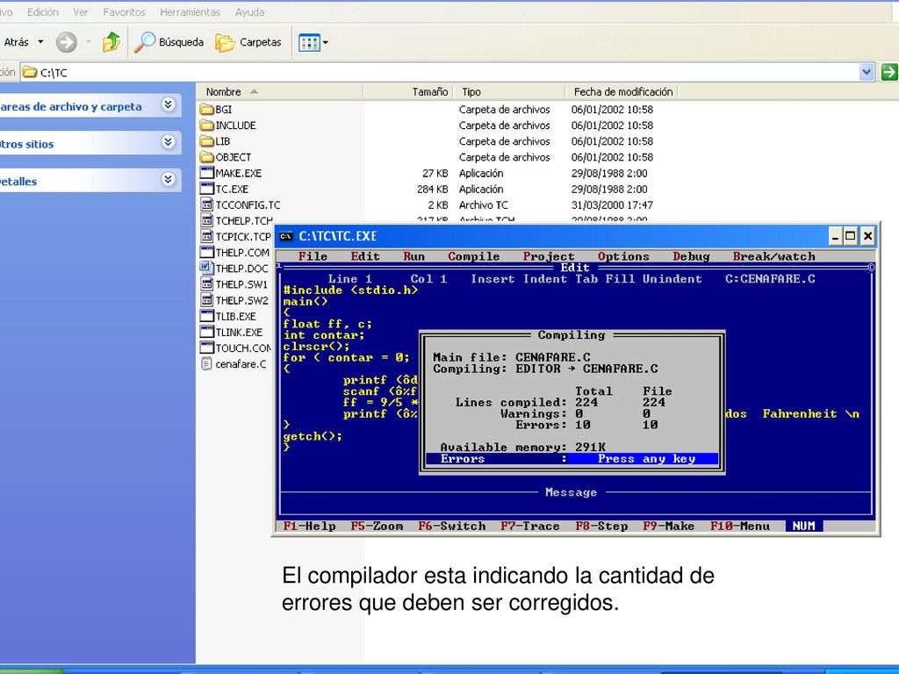Select MAKE.EXE application icon

(x=207, y=173)
